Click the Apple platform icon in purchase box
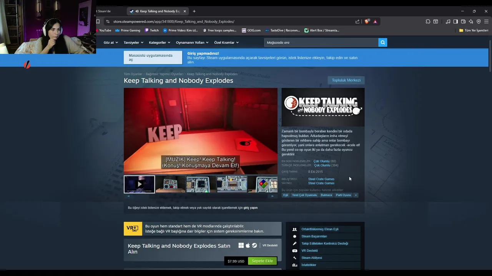 pyautogui.click(x=248, y=245)
